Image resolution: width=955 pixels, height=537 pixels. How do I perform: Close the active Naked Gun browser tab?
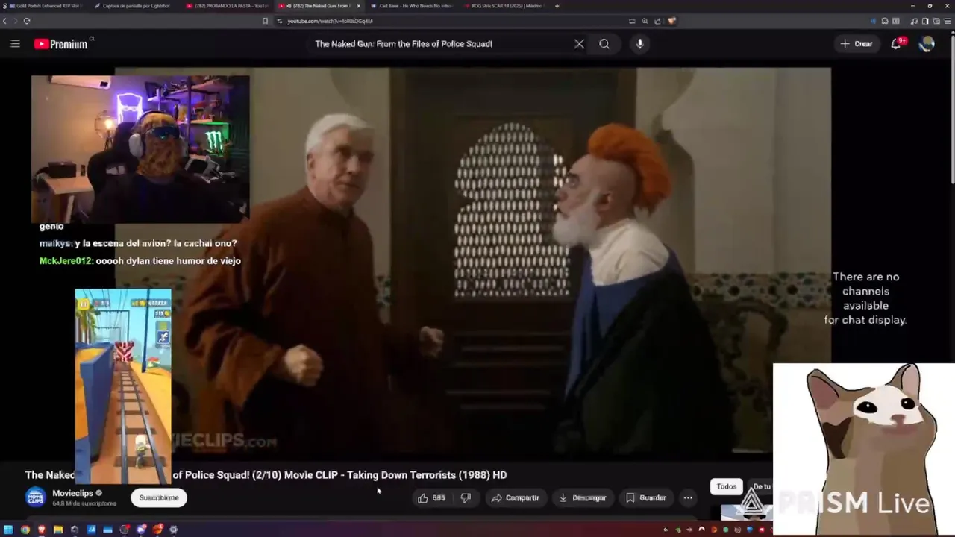(x=359, y=6)
